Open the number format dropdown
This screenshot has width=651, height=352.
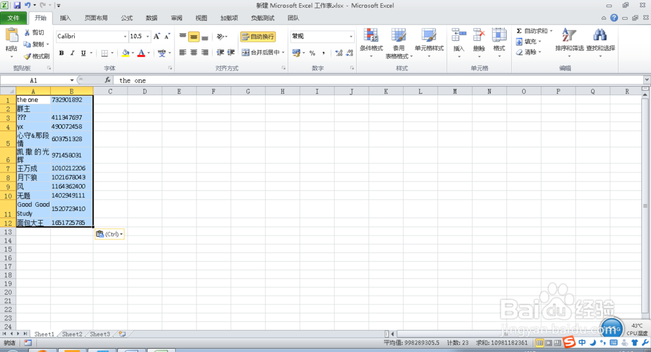[351, 36]
